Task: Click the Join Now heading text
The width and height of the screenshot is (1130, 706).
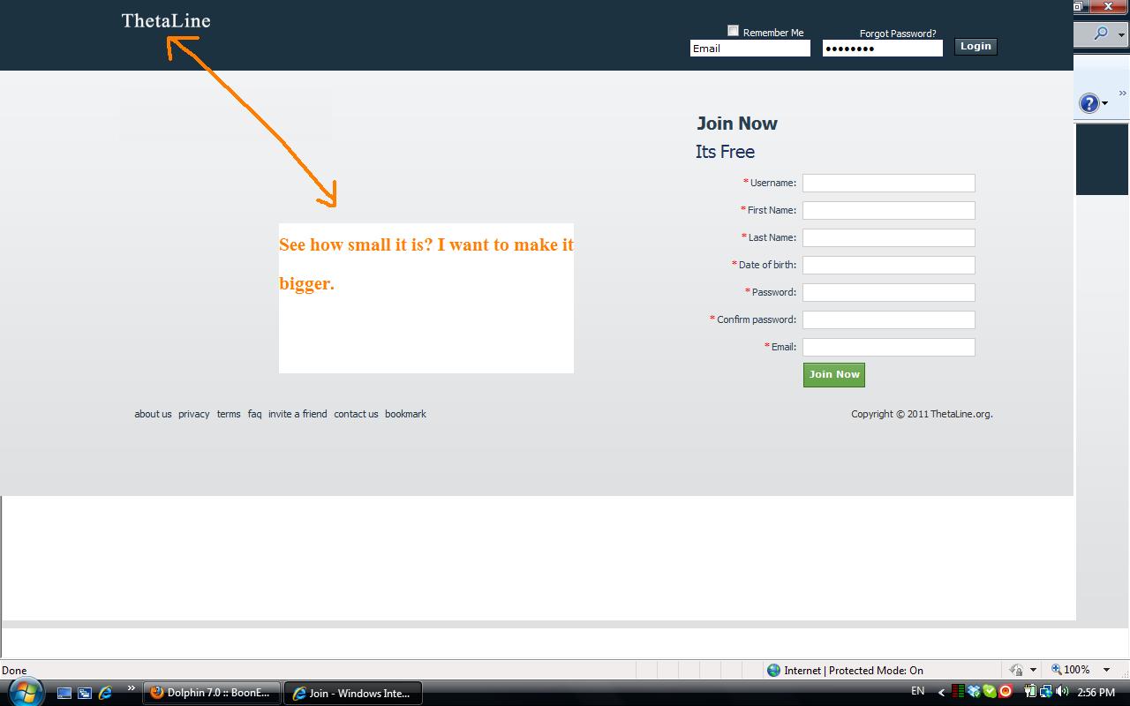Action: 737,124
